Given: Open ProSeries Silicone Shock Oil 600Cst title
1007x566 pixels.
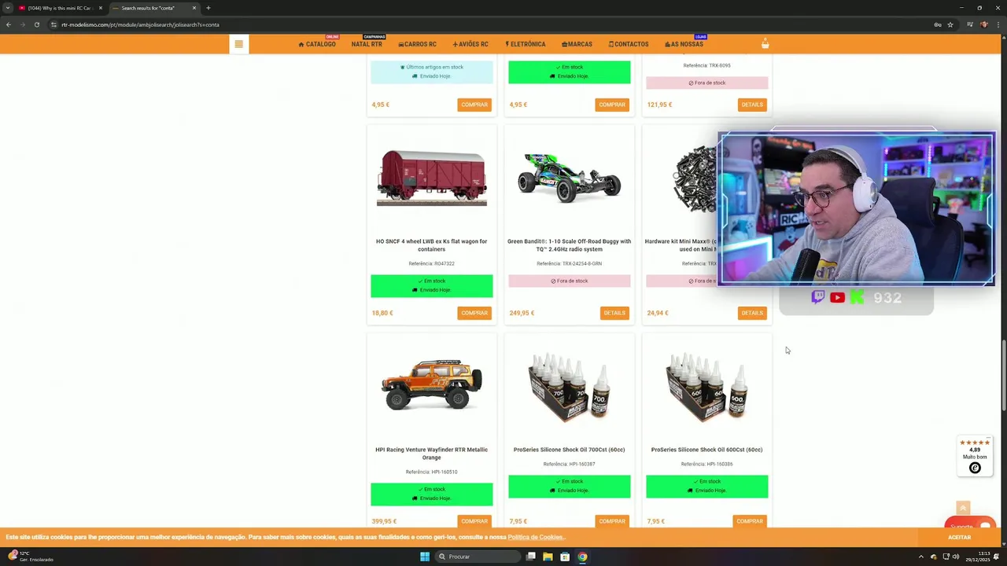Looking at the screenshot, I should (x=706, y=450).
